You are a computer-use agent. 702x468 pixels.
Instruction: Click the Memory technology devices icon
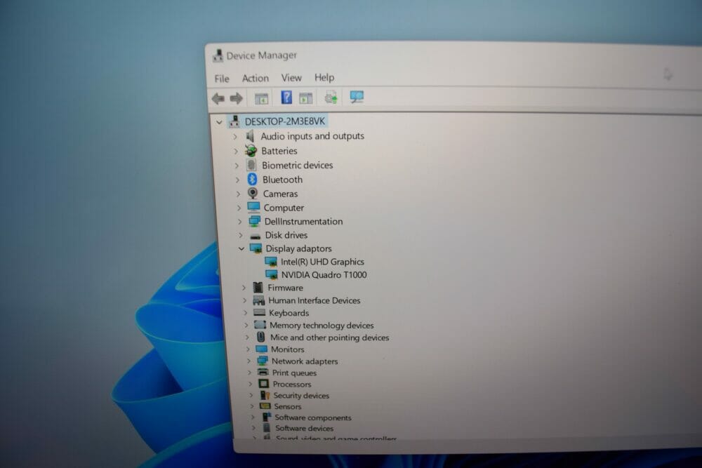pos(260,325)
